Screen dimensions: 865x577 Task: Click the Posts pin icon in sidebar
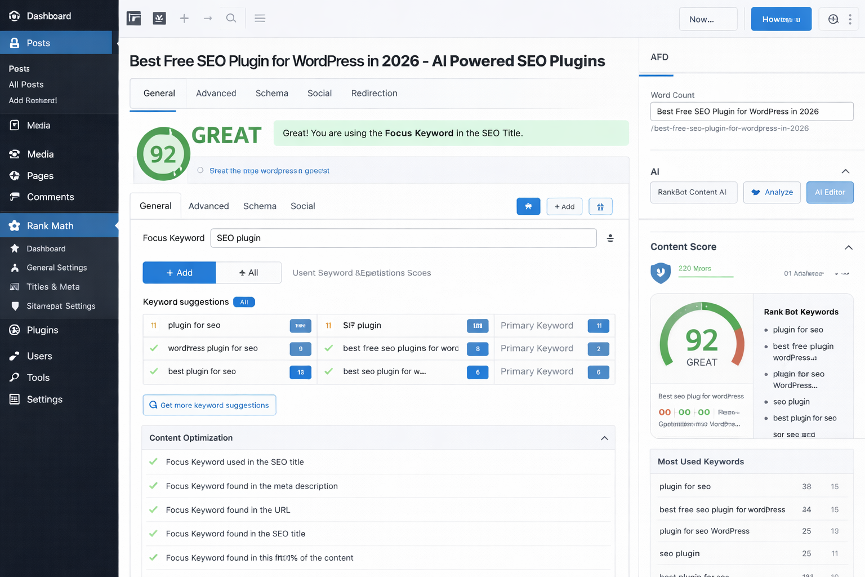[15, 43]
